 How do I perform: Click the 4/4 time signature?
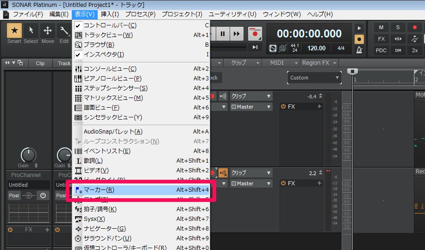click(x=341, y=48)
